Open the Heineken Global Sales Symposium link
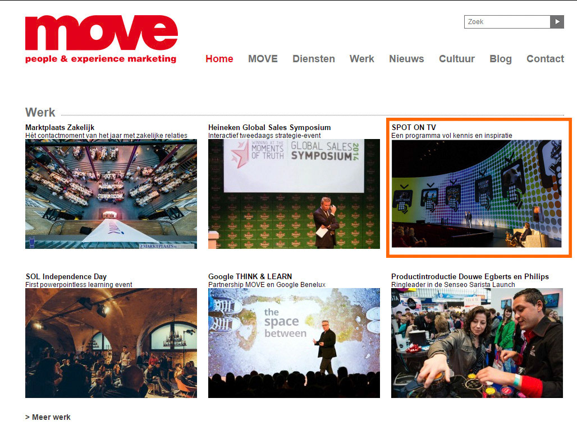577x435 pixels. (x=269, y=127)
